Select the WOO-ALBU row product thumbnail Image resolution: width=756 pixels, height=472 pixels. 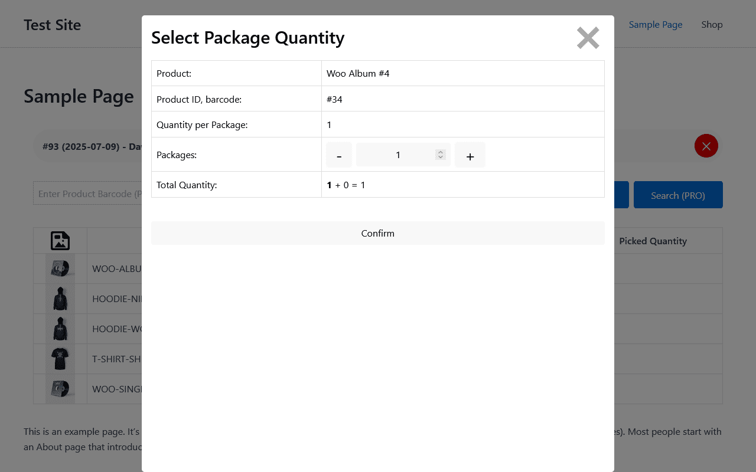pyautogui.click(x=60, y=268)
